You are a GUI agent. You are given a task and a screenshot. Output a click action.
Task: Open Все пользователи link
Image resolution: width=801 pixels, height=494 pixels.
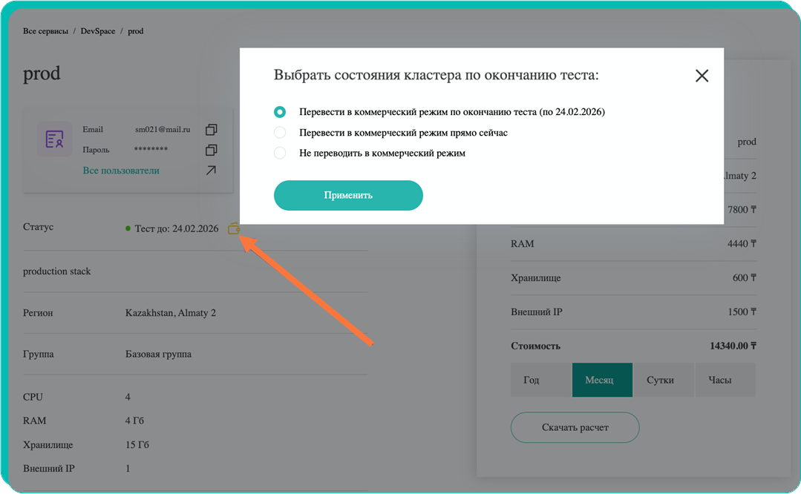click(121, 171)
